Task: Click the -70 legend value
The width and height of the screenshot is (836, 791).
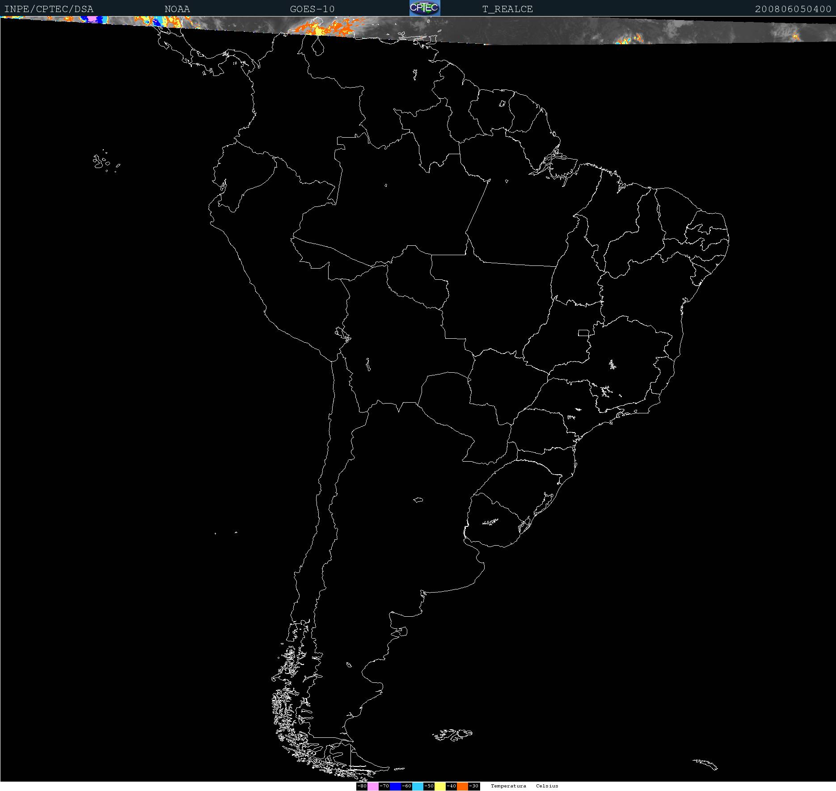Action: (x=384, y=786)
